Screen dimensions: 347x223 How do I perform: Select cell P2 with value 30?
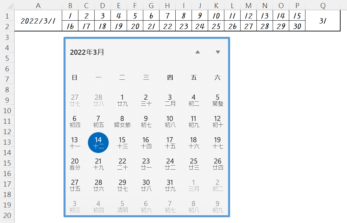[297, 26]
